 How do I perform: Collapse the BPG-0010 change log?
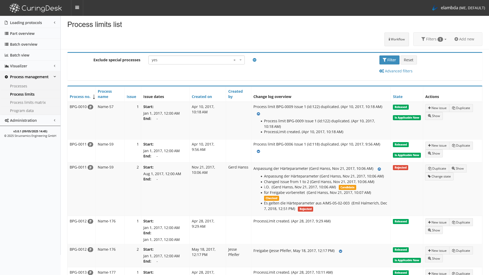coord(258,114)
